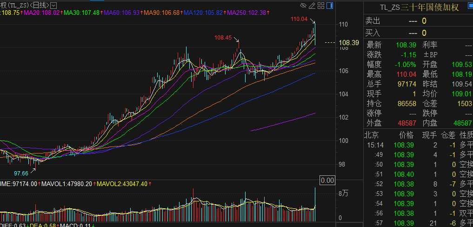
Task: Click the 0.00 value box
Action: (x=327, y=180)
